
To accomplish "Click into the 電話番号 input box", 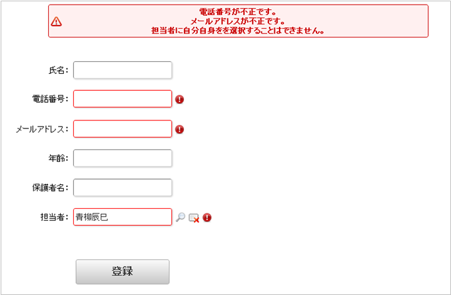I will tap(123, 99).
